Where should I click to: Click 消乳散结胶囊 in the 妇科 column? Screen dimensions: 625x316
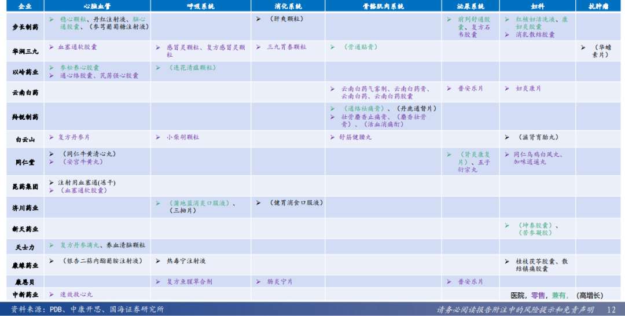tap(535, 35)
